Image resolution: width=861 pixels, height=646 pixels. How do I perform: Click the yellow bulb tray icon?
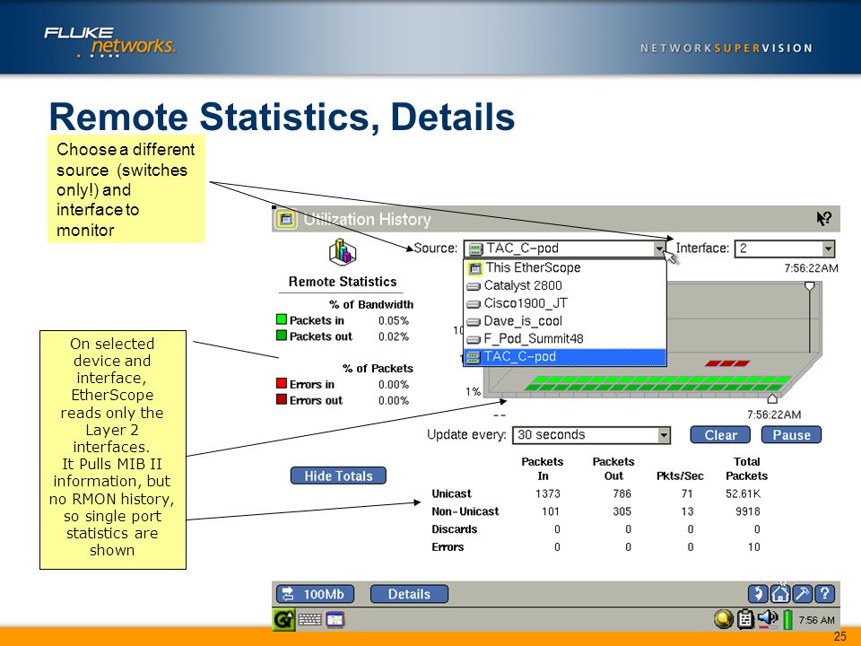pos(723,620)
